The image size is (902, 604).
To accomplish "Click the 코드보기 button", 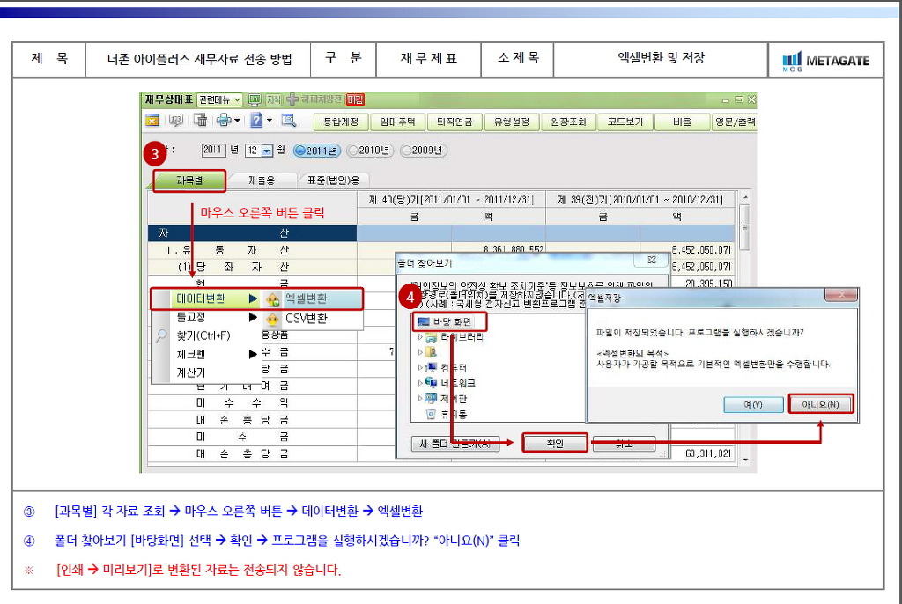I will point(625,122).
